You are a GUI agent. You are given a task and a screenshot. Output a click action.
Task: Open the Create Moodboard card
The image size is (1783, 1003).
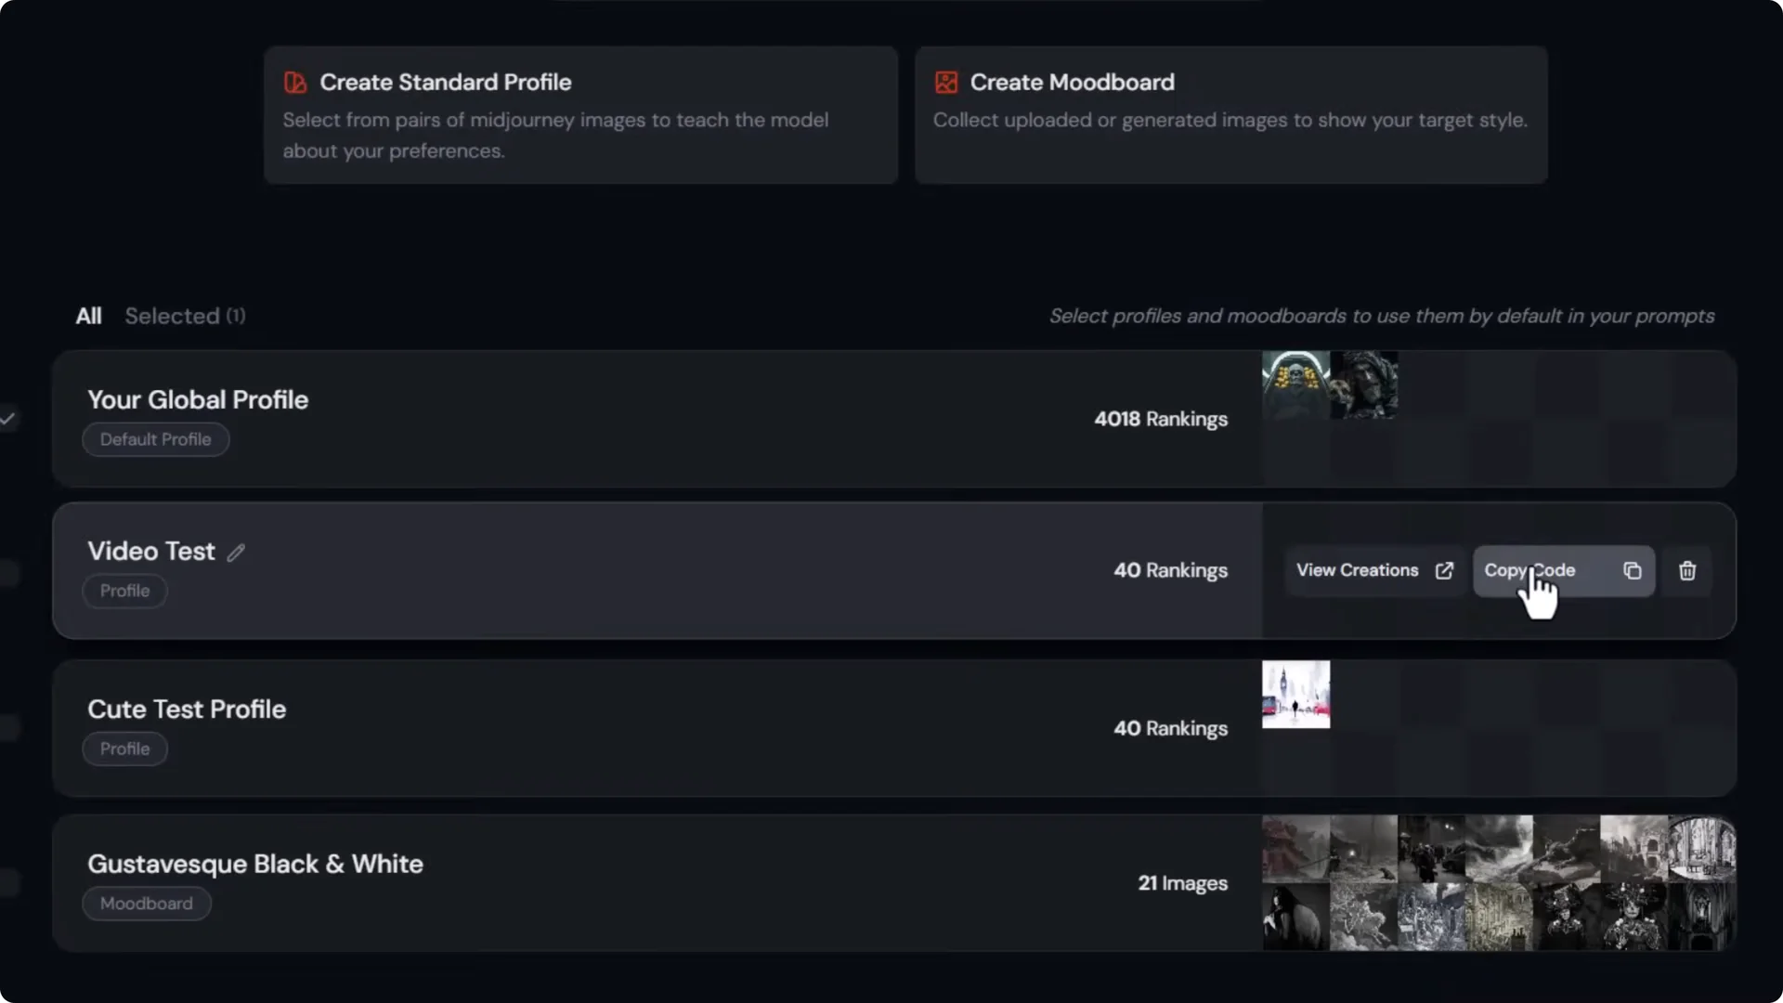pos(1231,114)
